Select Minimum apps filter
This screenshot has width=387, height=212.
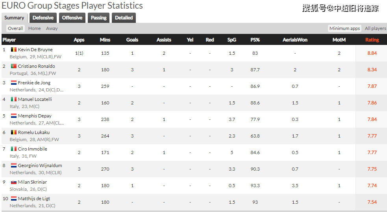pos(344,28)
